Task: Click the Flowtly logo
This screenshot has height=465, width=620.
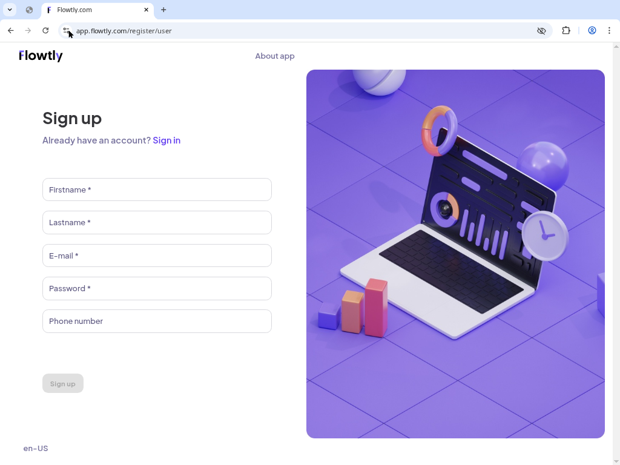Action: [41, 56]
